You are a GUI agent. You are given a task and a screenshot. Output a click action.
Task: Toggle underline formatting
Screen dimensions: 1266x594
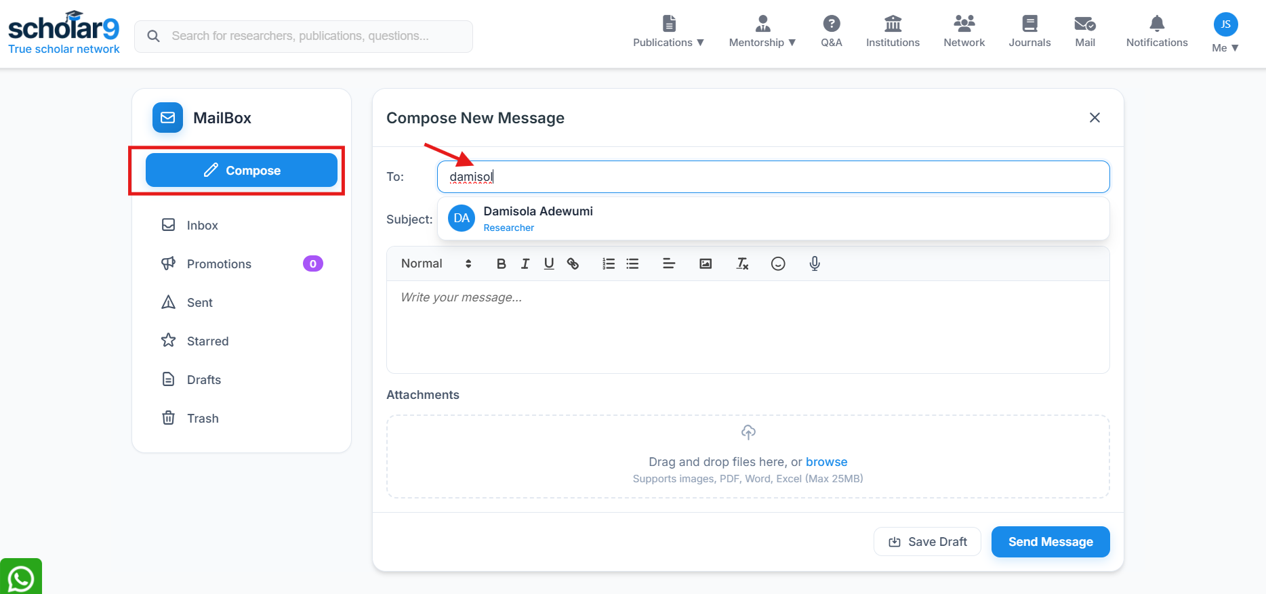click(x=549, y=263)
